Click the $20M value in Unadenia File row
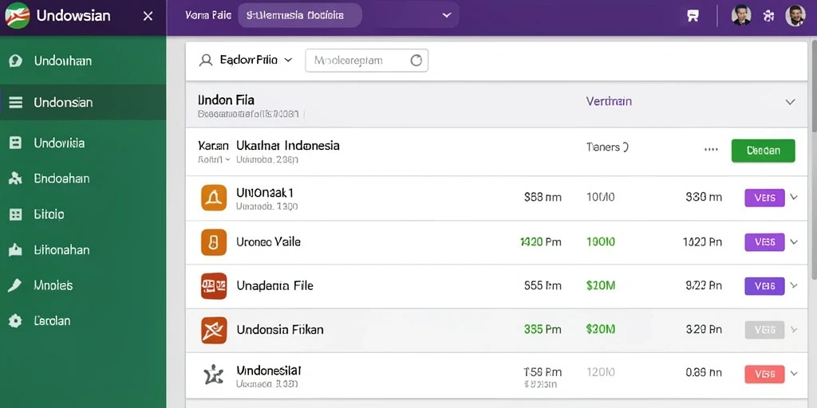The height and width of the screenshot is (408, 817). tap(600, 286)
